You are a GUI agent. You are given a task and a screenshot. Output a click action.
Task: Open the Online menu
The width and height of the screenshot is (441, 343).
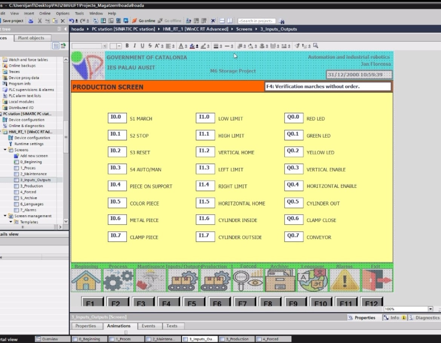[44, 14]
